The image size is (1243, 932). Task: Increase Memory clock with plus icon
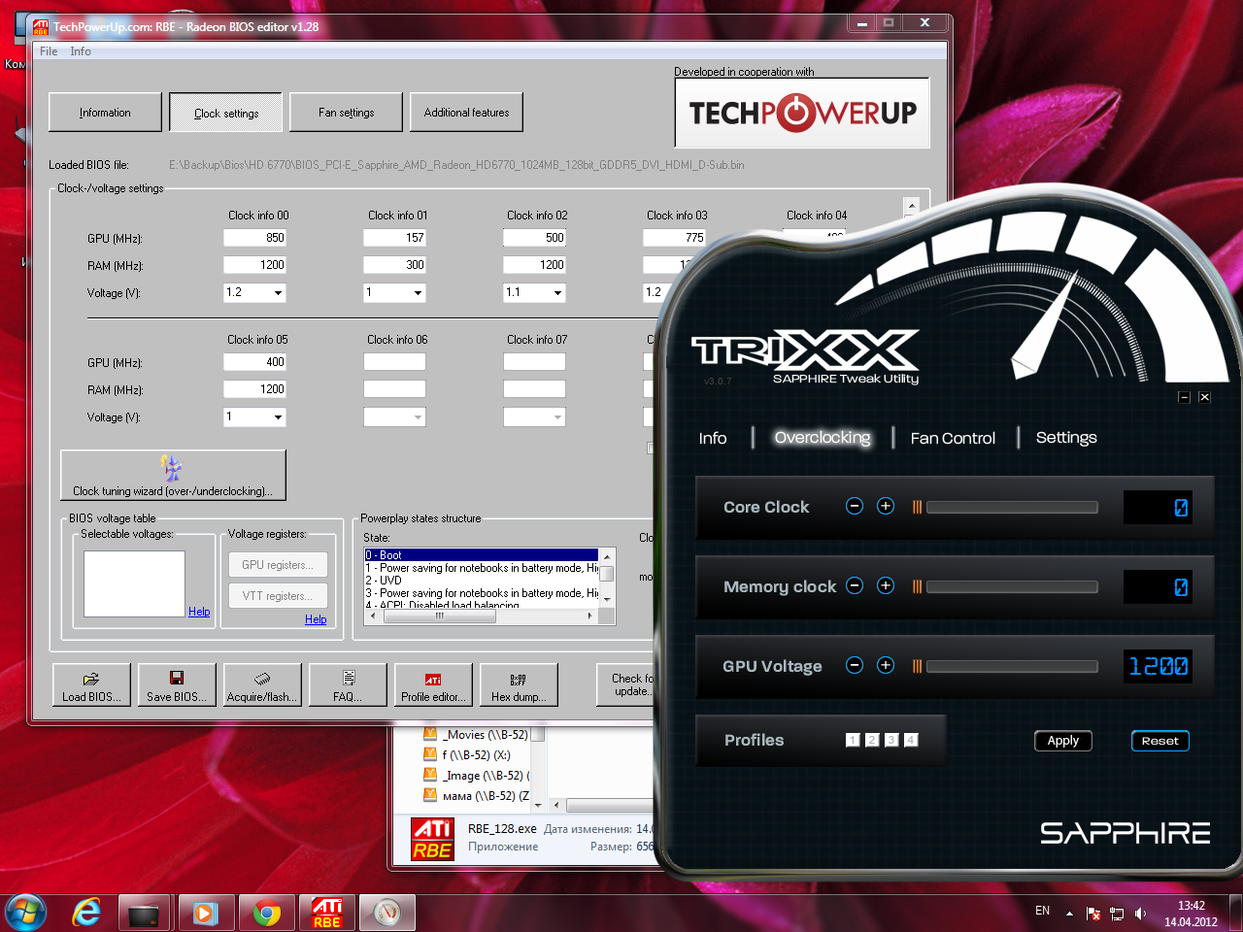point(886,585)
